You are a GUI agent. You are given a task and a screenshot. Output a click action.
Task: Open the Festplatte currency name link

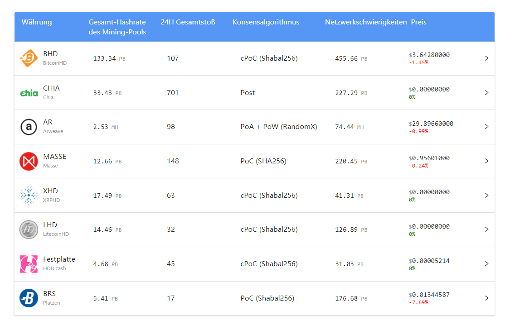(59, 259)
